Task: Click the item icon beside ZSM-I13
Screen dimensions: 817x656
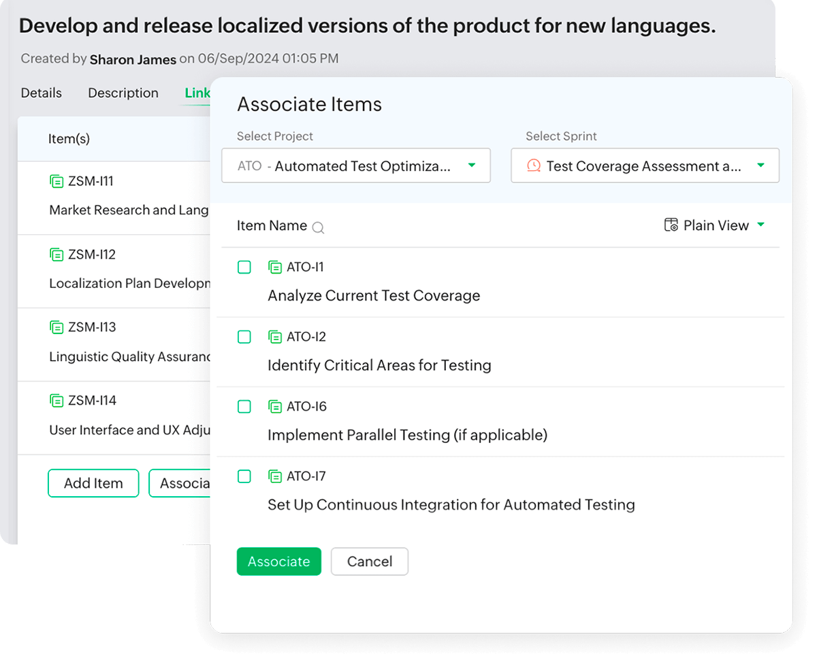Action: [x=57, y=327]
